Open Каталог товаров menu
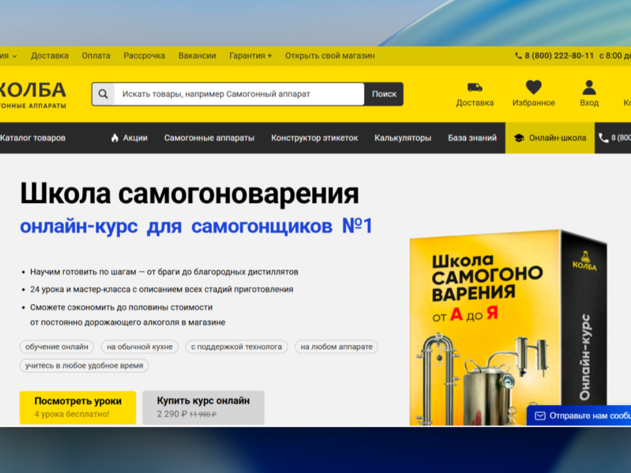This screenshot has height=473, width=631. point(33,138)
